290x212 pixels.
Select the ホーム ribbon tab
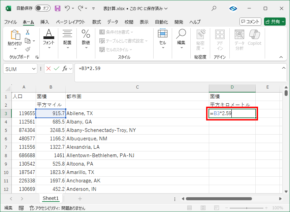28,22
